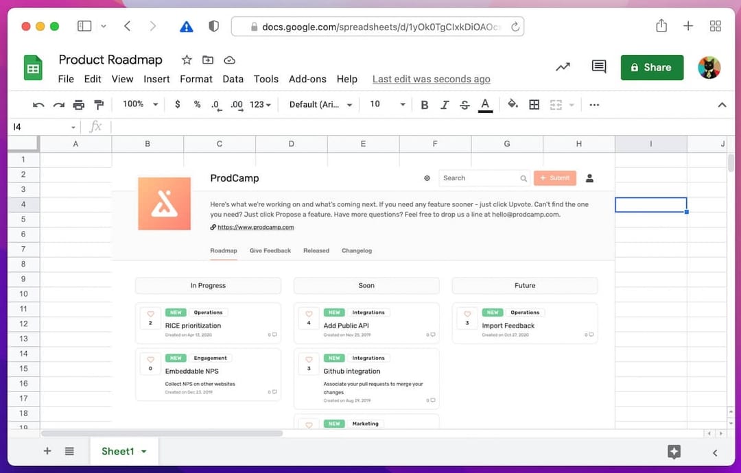Image resolution: width=741 pixels, height=473 pixels.
Task: Open the Add-ons menu
Action: (x=307, y=80)
